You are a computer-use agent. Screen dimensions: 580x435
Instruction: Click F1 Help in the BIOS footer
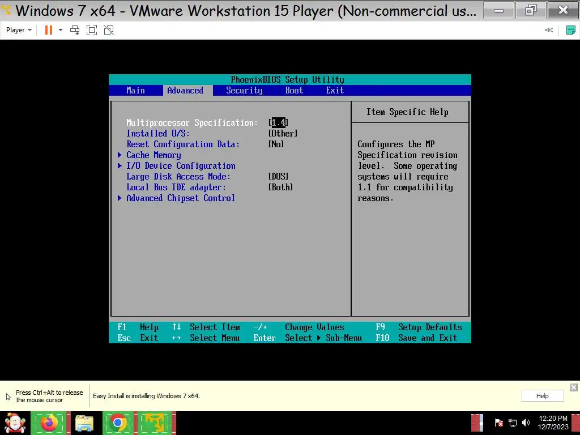(x=138, y=327)
